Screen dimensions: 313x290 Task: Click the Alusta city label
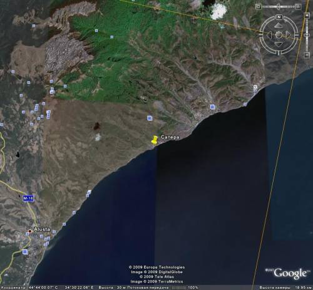(x=42, y=229)
